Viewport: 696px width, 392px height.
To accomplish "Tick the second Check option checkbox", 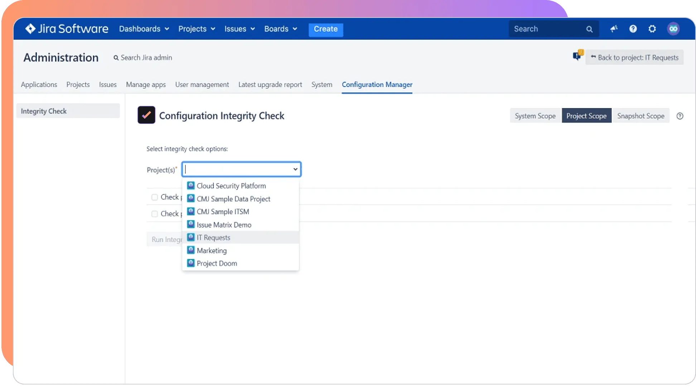I will (154, 214).
